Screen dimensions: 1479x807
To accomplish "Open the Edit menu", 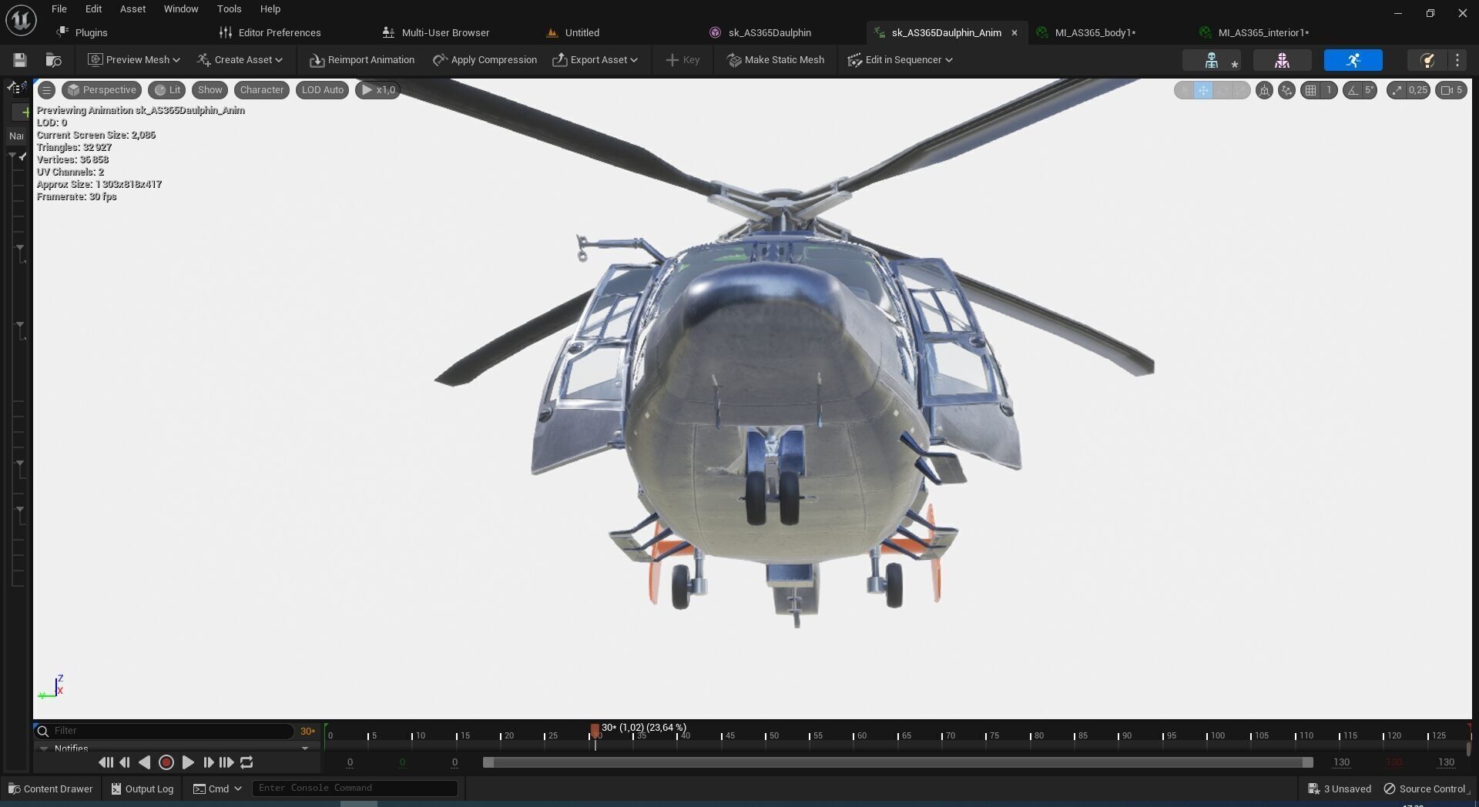I will click(93, 9).
